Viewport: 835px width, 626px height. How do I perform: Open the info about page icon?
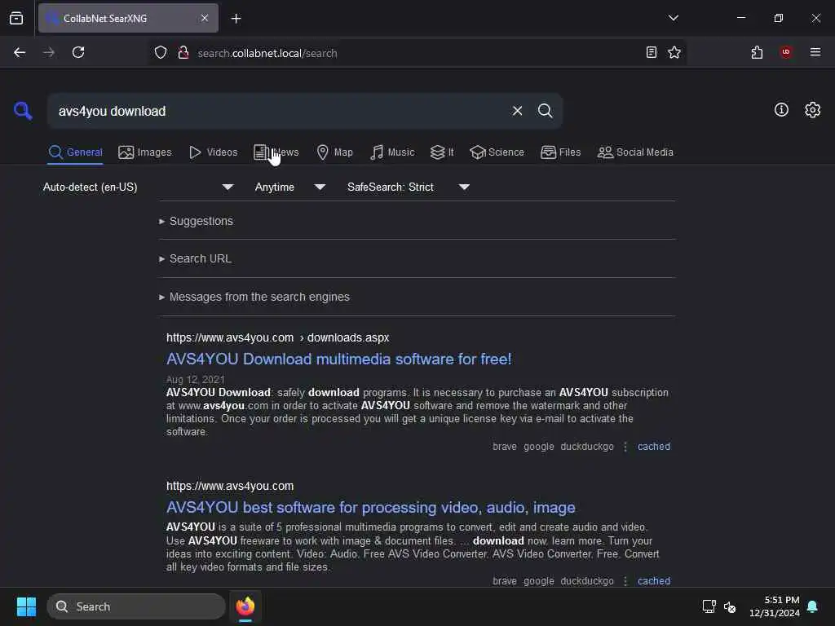point(781,110)
